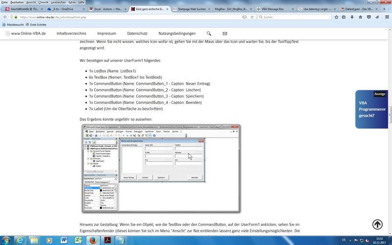
Task: Open a new browser tab with plus button
Action: (384, 9)
